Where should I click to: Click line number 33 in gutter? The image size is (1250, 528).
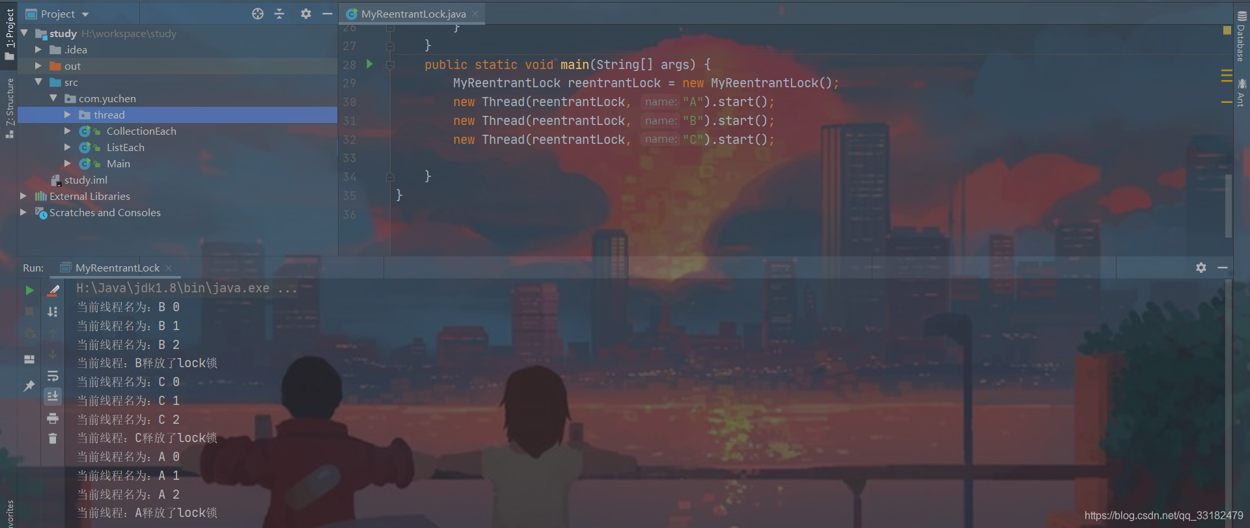pyautogui.click(x=350, y=158)
